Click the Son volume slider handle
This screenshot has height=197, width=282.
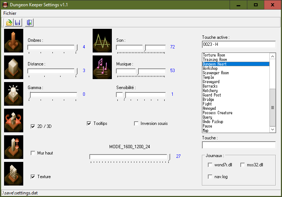tap(145, 47)
